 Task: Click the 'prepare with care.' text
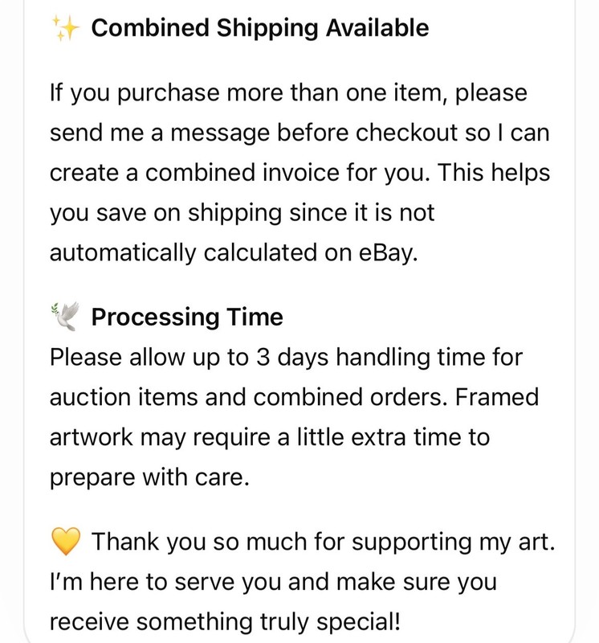[149, 477]
